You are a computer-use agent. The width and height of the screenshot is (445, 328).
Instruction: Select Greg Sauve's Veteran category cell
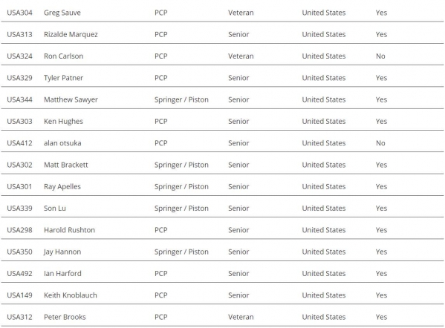click(241, 13)
